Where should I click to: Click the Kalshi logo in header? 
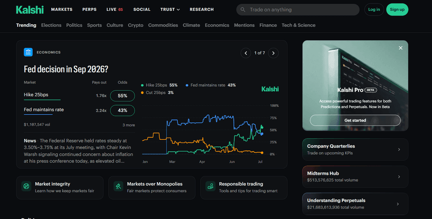click(x=30, y=10)
